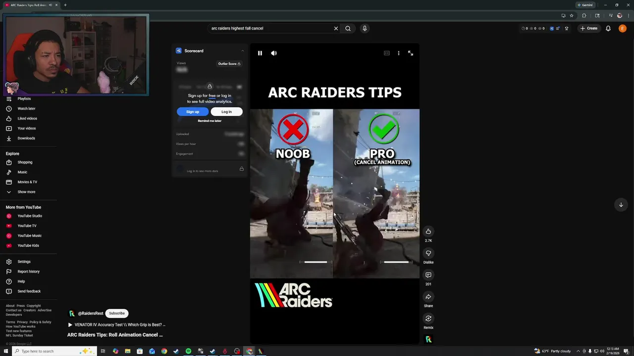Open Send feedback in sidebar

tap(28, 291)
